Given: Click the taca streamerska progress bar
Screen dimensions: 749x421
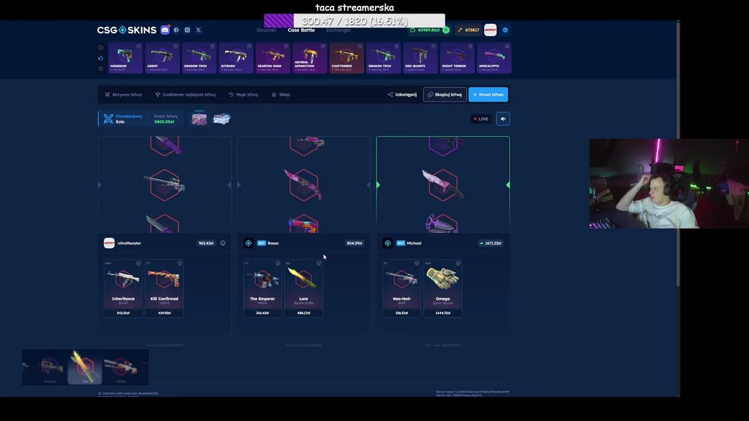Looking at the screenshot, I should tap(355, 21).
